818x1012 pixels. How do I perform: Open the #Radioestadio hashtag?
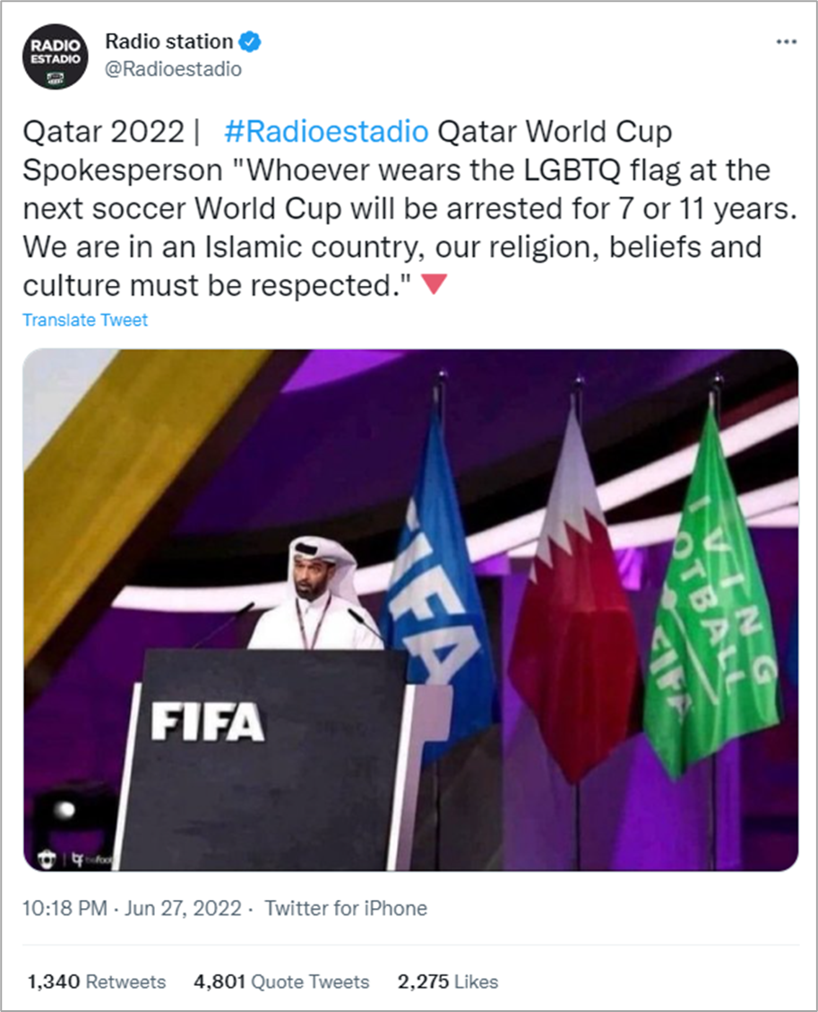point(326,132)
